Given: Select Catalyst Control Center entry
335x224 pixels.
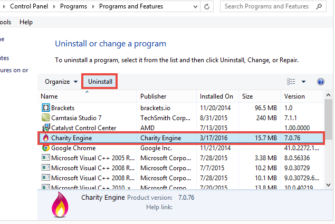Looking at the screenshot, I should point(83,128).
